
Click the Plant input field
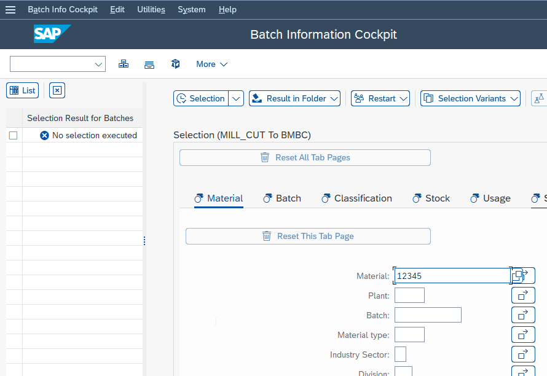click(409, 296)
